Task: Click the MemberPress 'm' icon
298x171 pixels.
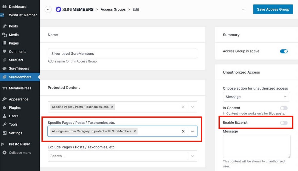Action: [x=4, y=88]
